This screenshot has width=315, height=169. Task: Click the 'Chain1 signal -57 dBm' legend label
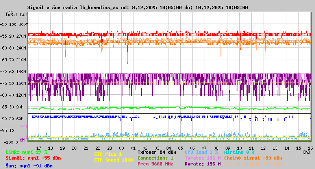click(253, 164)
